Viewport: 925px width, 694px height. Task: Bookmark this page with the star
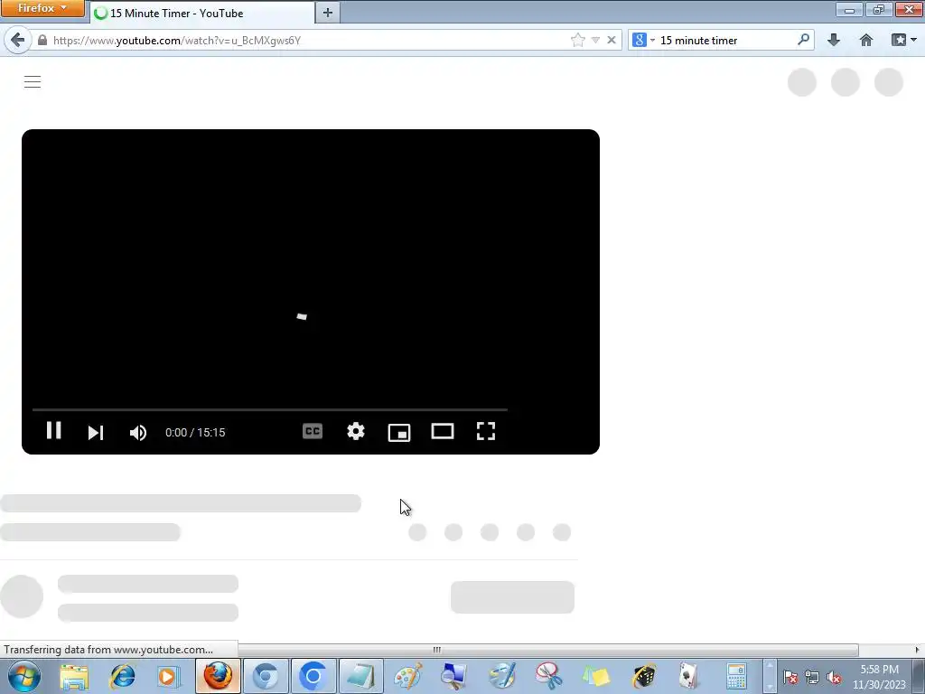tap(577, 40)
